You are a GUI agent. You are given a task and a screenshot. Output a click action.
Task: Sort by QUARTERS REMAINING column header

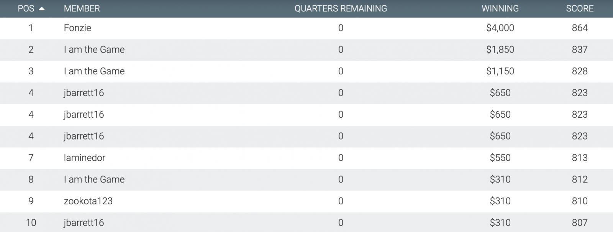tap(341, 8)
